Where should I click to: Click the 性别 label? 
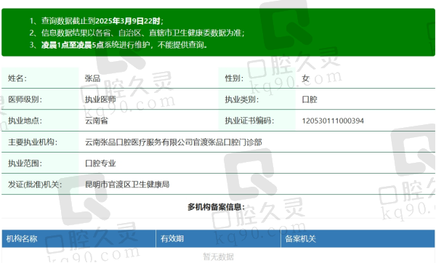coord(234,78)
